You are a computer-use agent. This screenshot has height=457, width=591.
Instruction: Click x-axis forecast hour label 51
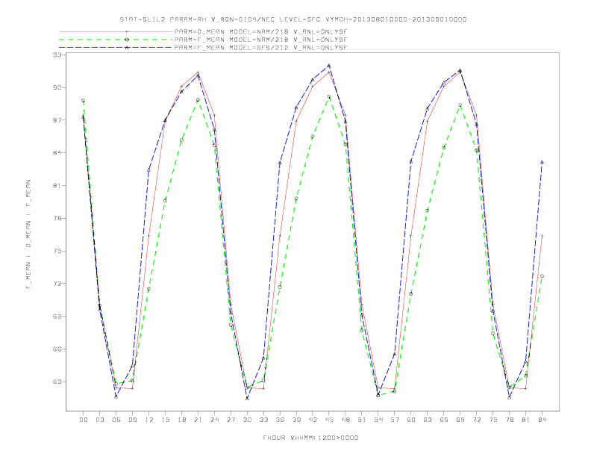pos(362,420)
